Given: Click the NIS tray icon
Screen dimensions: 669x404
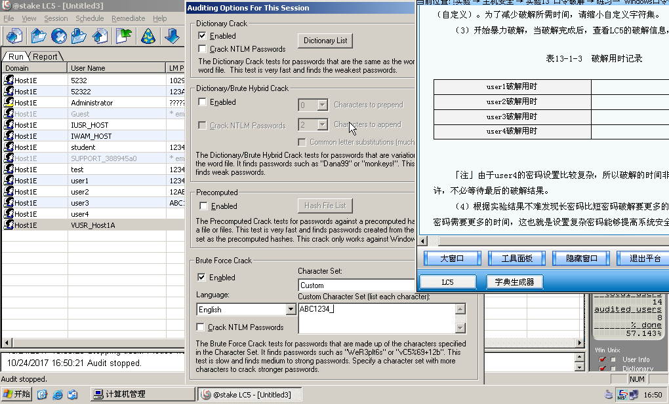Looking at the screenshot, I should tap(622, 395).
